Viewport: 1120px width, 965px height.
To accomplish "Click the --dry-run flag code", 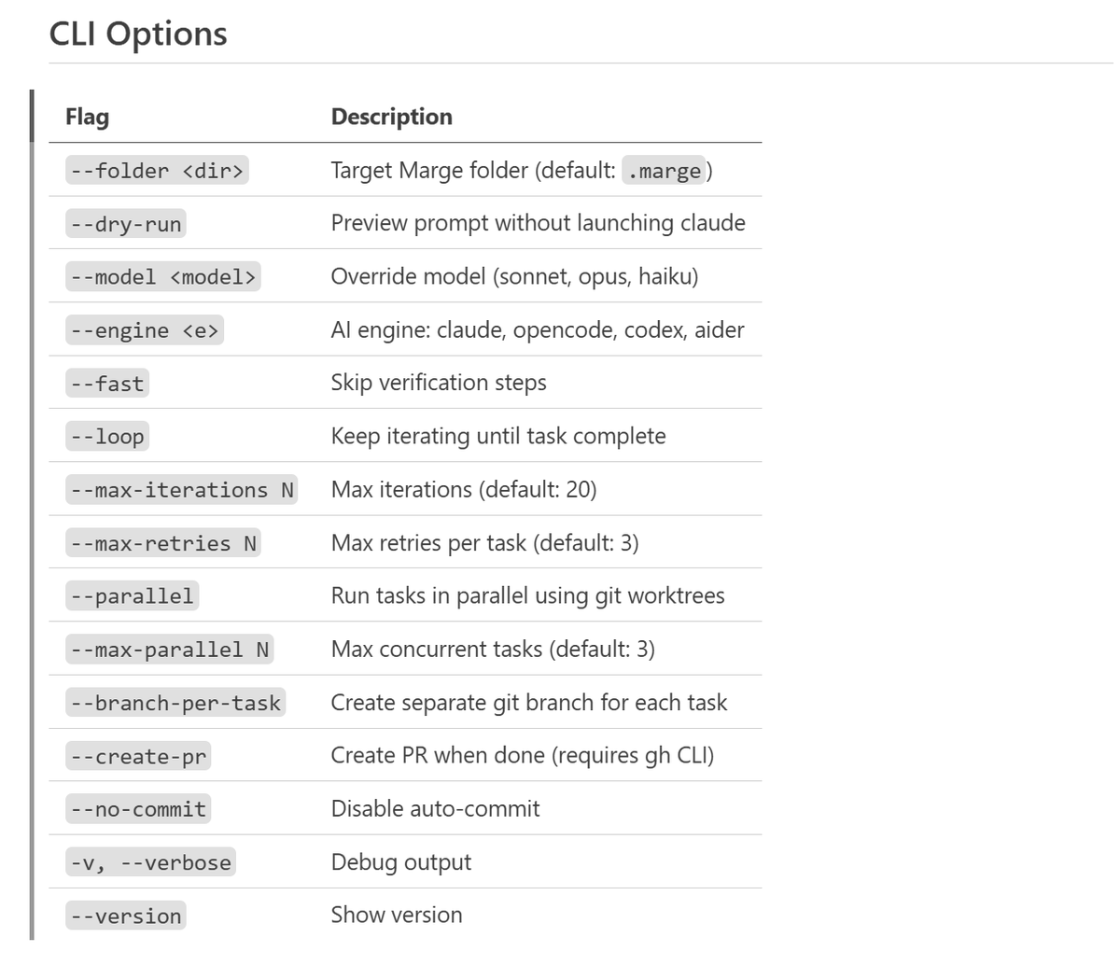I will point(126,224).
